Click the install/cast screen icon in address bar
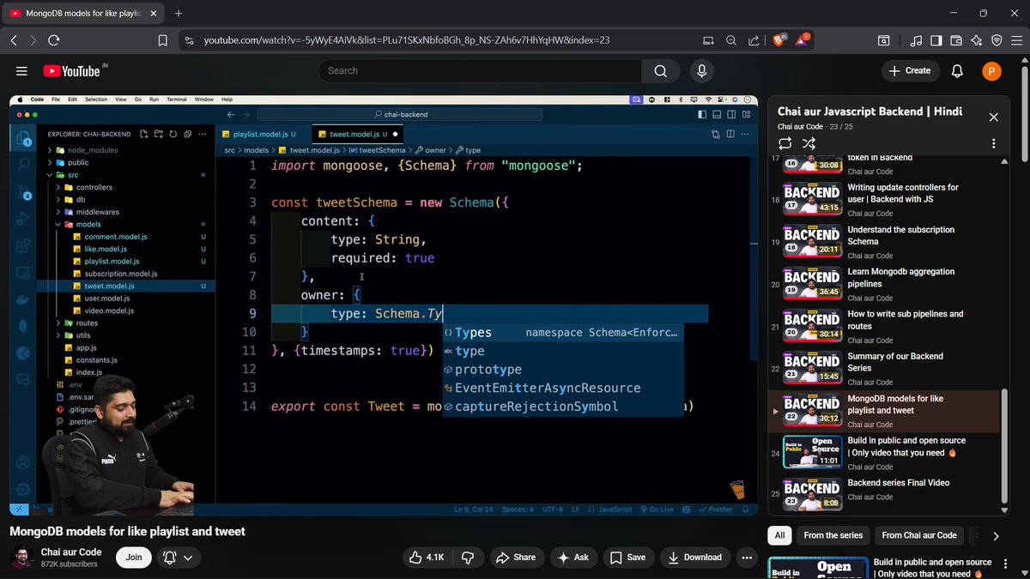The width and height of the screenshot is (1030, 579). (708, 40)
